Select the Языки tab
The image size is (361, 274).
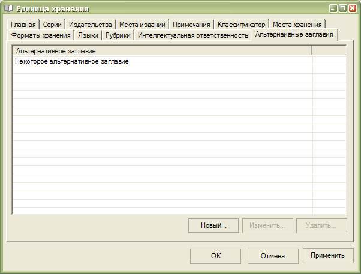pos(88,36)
